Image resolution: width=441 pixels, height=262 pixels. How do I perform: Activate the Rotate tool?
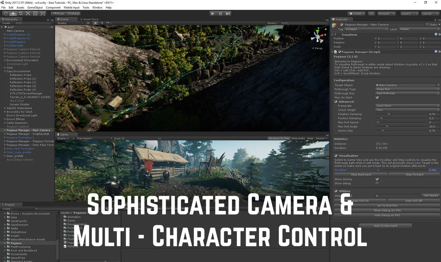(21, 13)
